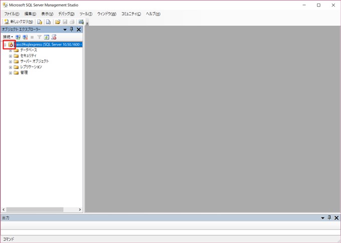This screenshot has height=243, width=341.
Task: Open the ヘルプ(H) menu
Action: [153, 14]
